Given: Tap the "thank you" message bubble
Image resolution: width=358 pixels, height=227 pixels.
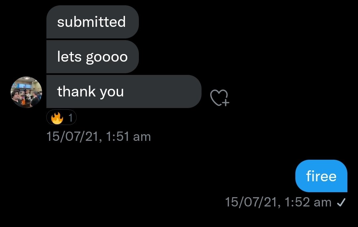Looking at the screenshot, I should coord(124,91).
